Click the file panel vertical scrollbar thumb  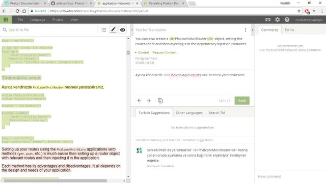coord(128,53)
